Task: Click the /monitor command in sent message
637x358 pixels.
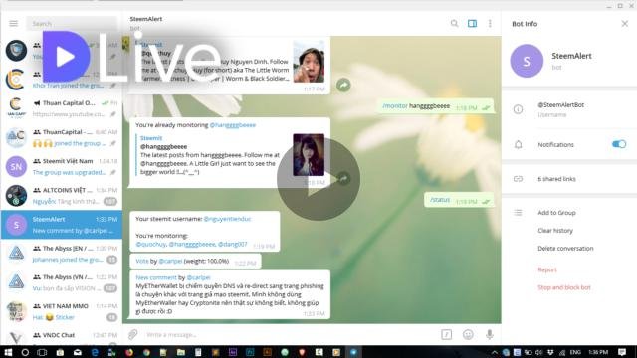Action: click(395, 106)
